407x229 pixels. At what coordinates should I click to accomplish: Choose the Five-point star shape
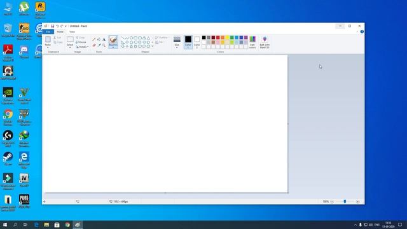click(x=131, y=46)
